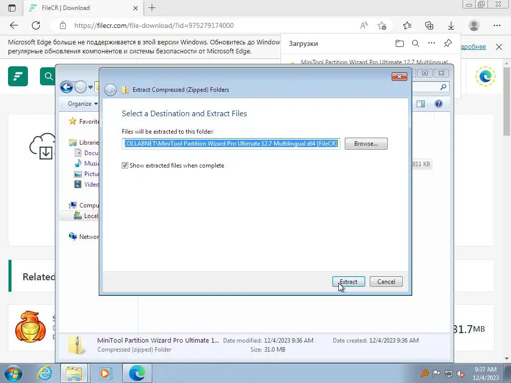Viewport: 511px width, 383px height.
Task: Click the zipped folder icon in details pane
Action: 77,345
